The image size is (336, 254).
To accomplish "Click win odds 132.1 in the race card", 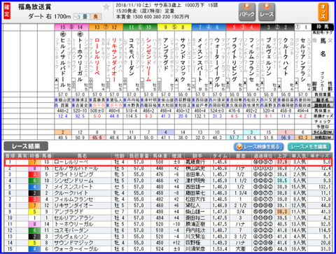I will point(200,116).
